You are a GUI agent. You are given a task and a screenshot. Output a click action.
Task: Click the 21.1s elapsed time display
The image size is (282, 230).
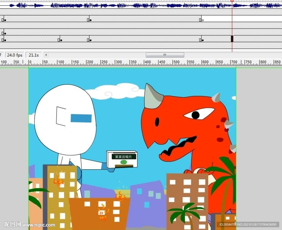point(34,55)
